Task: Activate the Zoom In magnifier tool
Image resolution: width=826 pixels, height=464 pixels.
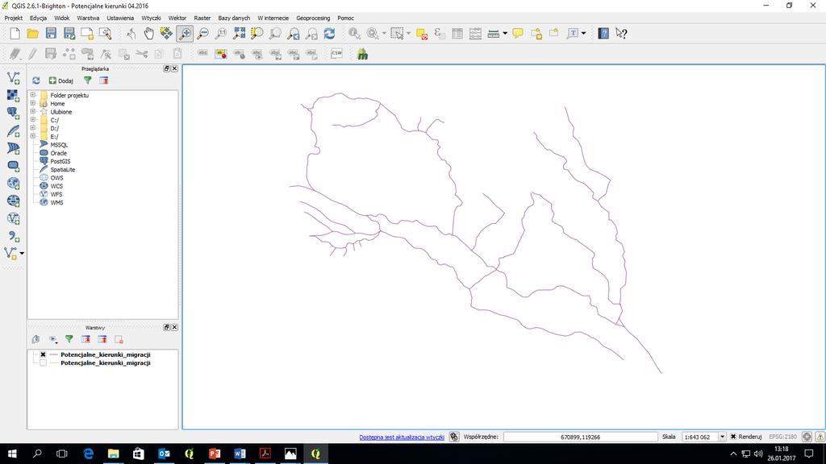Action: pos(185,34)
